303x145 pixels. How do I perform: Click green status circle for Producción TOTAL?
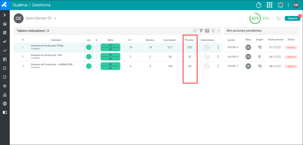[x=89, y=47]
